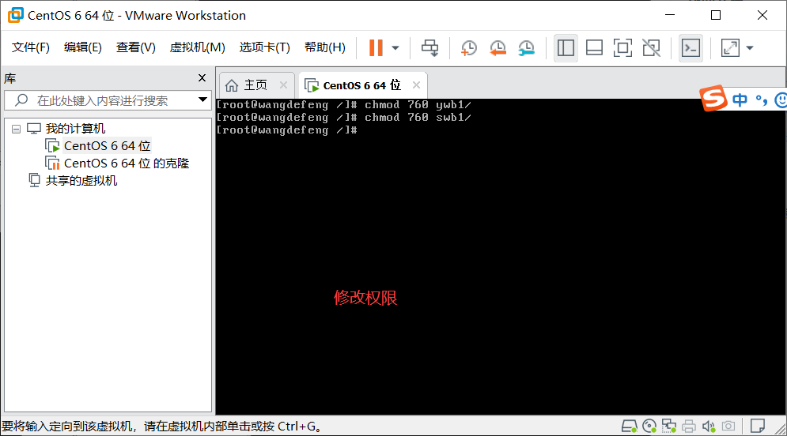Revert to the previous snapshot
The height and width of the screenshot is (436, 787).
pyautogui.click(x=498, y=48)
